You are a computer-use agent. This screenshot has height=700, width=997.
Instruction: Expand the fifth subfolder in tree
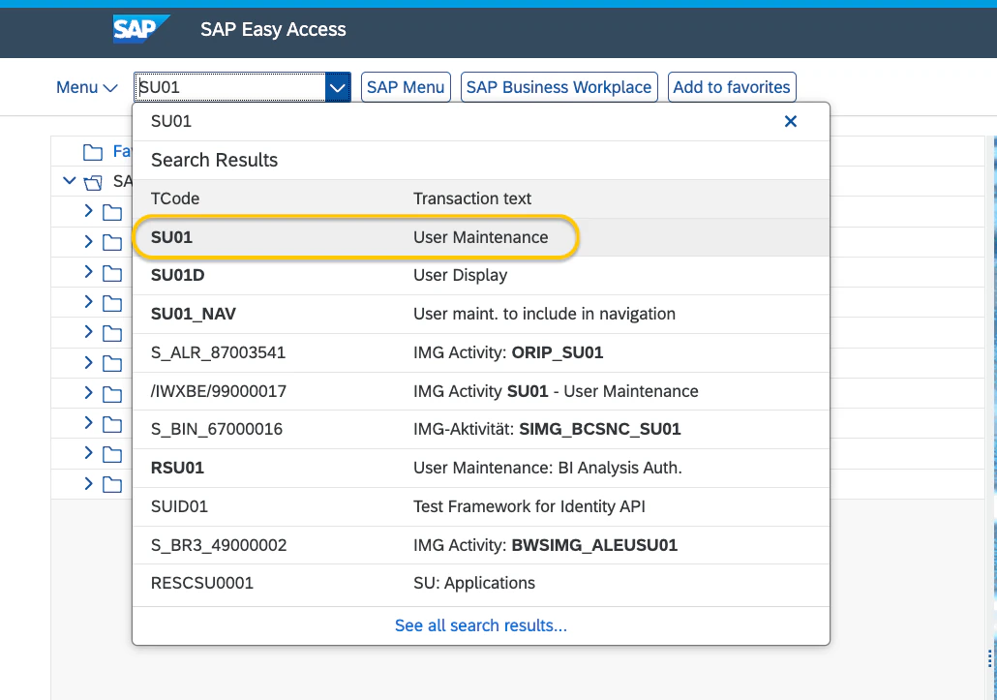88,332
